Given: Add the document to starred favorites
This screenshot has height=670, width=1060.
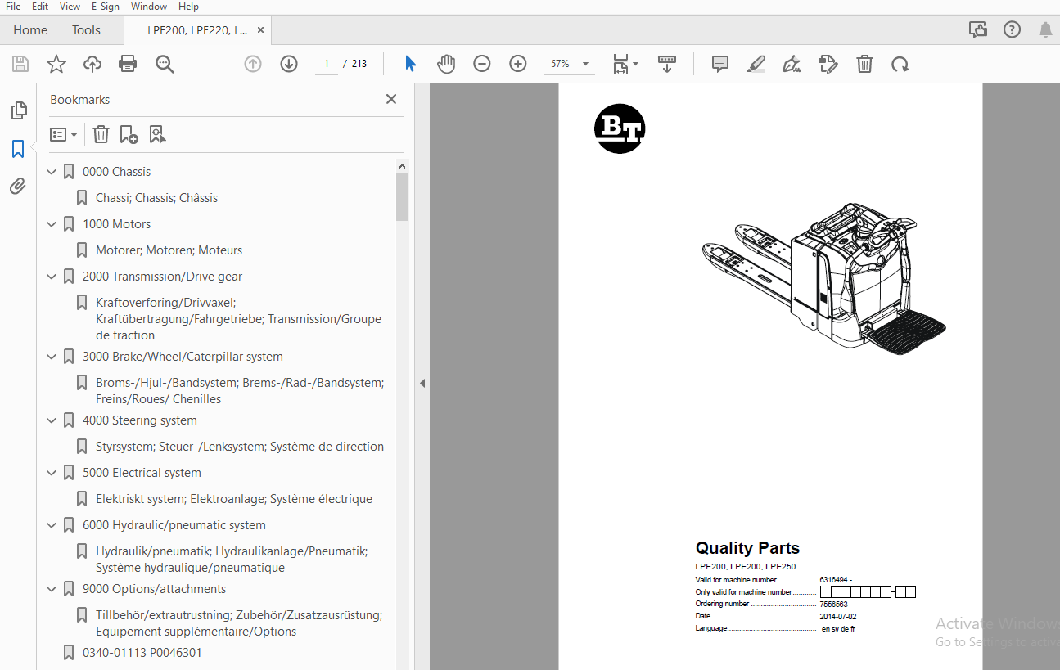Looking at the screenshot, I should pyautogui.click(x=56, y=64).
